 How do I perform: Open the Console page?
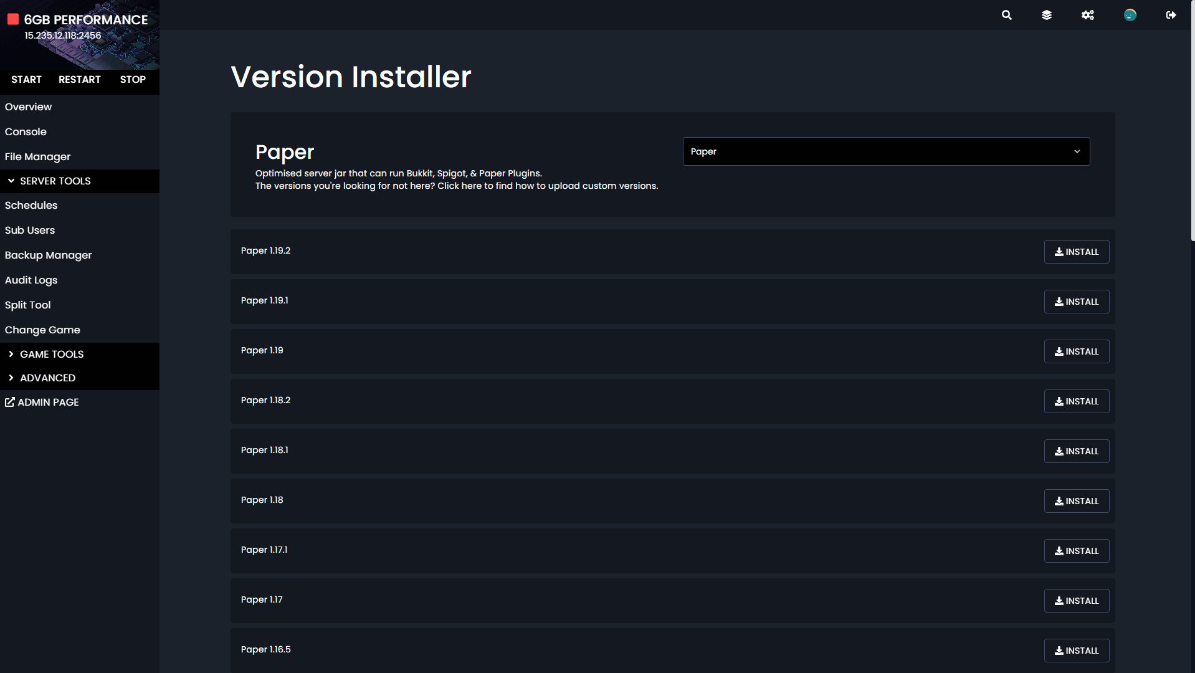(26, 131)
